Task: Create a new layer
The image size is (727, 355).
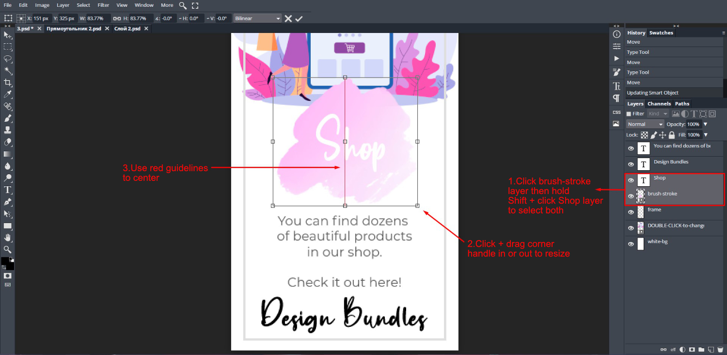Action: [x=710, y=349]
